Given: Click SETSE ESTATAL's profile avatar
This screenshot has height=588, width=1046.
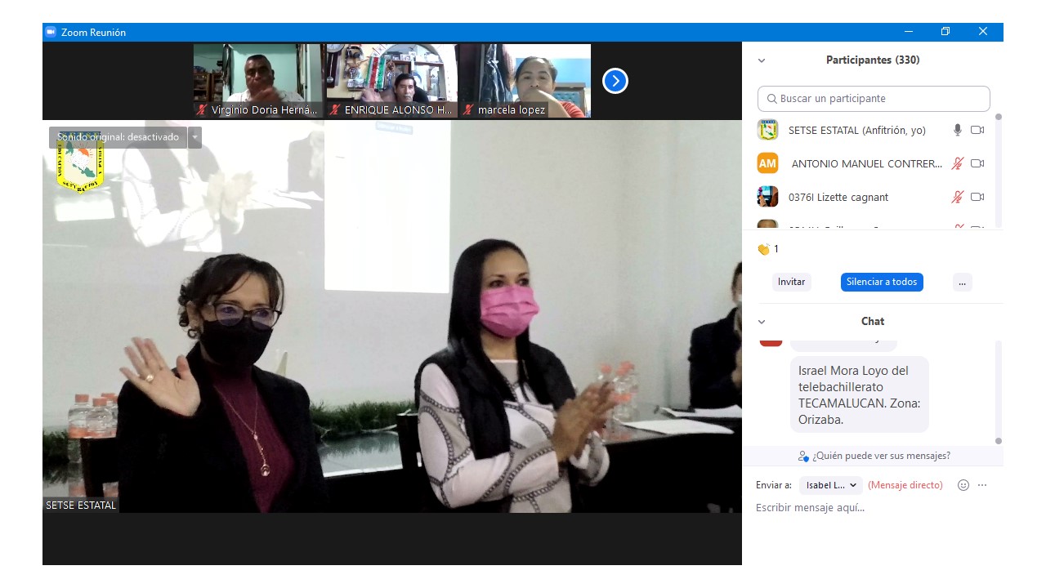Looking at the screenshot, I should pos(767,130).
